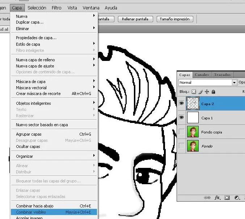Click the Tamaño impresión button
Viewport: 245px width, 219px height.
point(175,19)
